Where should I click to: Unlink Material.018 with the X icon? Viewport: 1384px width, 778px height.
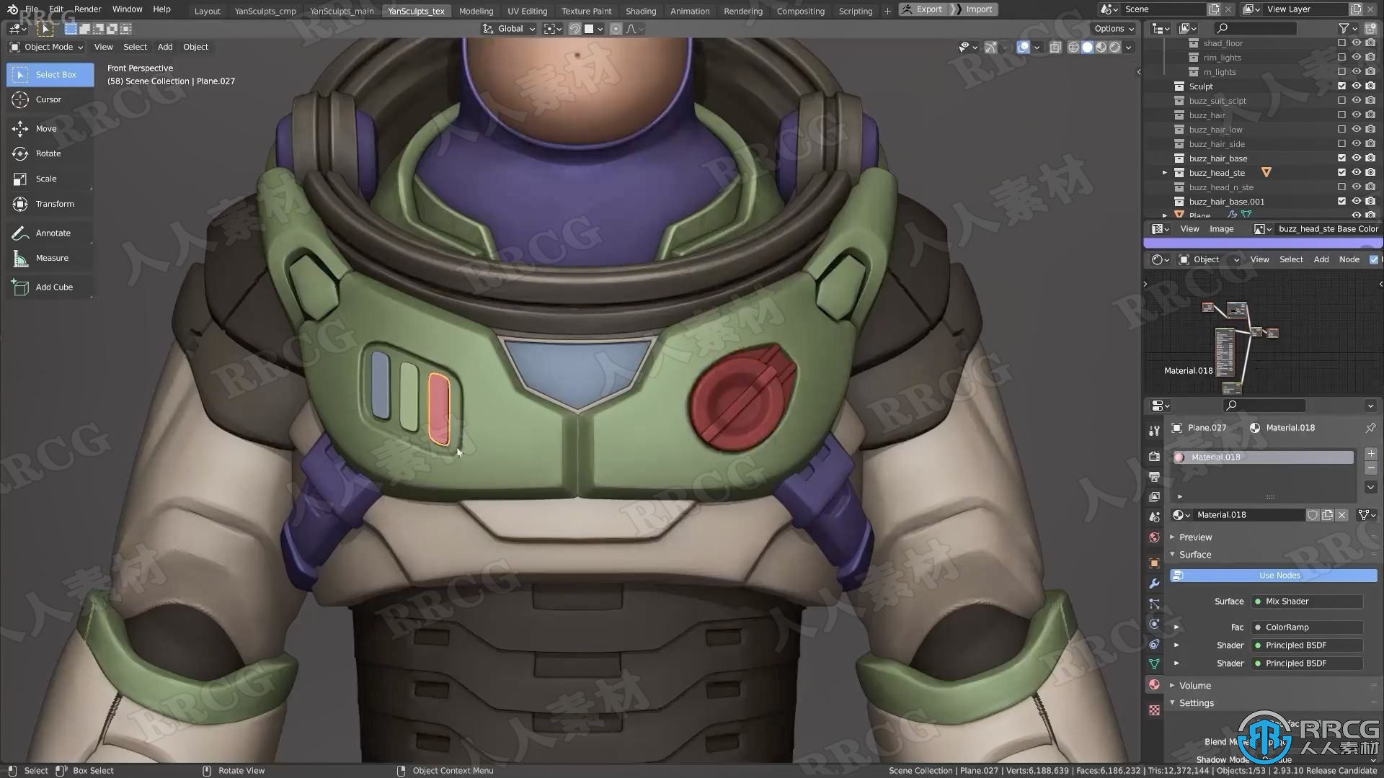1341,515
